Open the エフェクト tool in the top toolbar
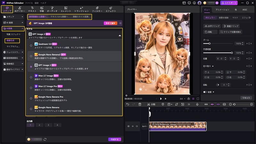256x144 pixels. [111, 9]
